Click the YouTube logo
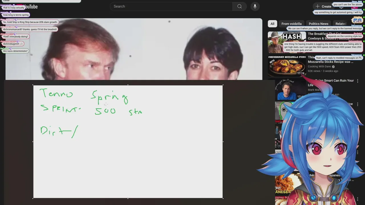The image size is (365, 205). (27, 7)
